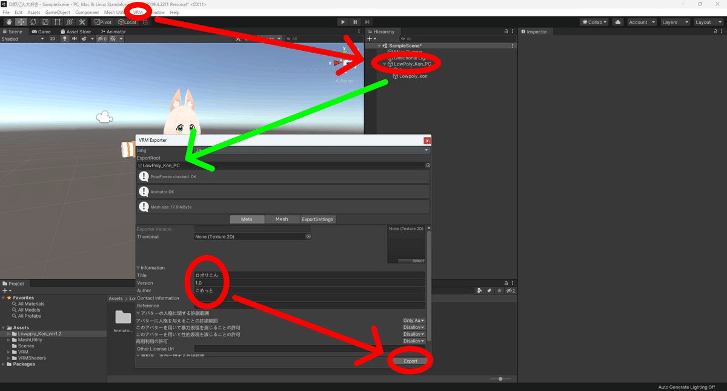Open the Shaded draw mode dropdown
This screenshot has height=391, width=727.
tap(23, 39)
